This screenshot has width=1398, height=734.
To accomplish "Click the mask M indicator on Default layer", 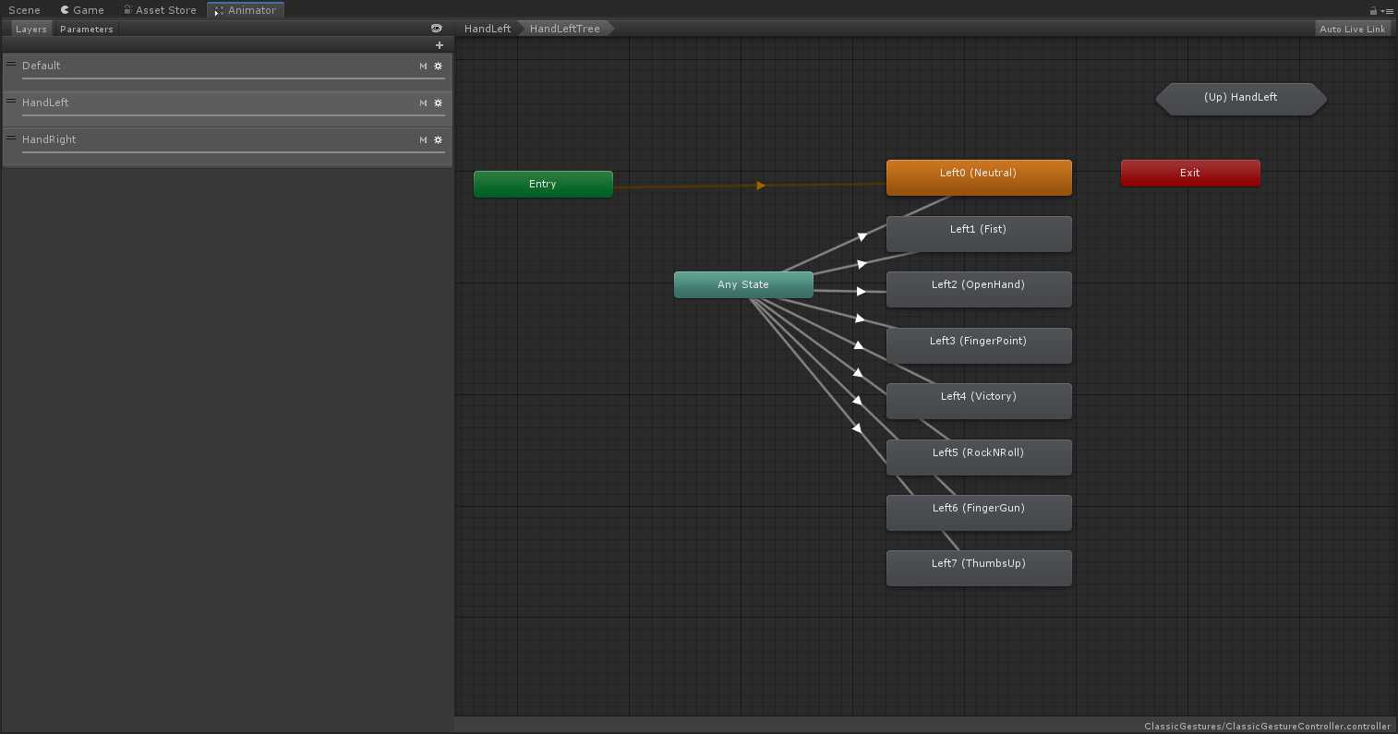I will point(423,66).
